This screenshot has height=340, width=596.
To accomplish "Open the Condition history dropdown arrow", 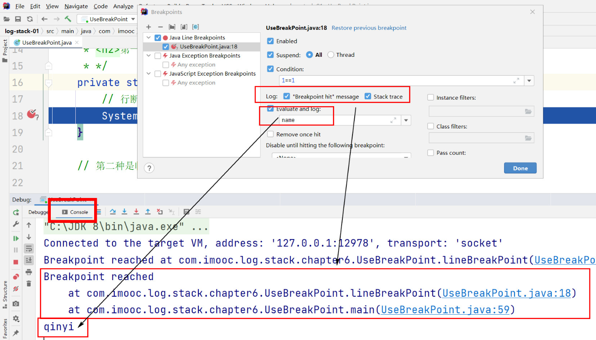I will 529,81.
